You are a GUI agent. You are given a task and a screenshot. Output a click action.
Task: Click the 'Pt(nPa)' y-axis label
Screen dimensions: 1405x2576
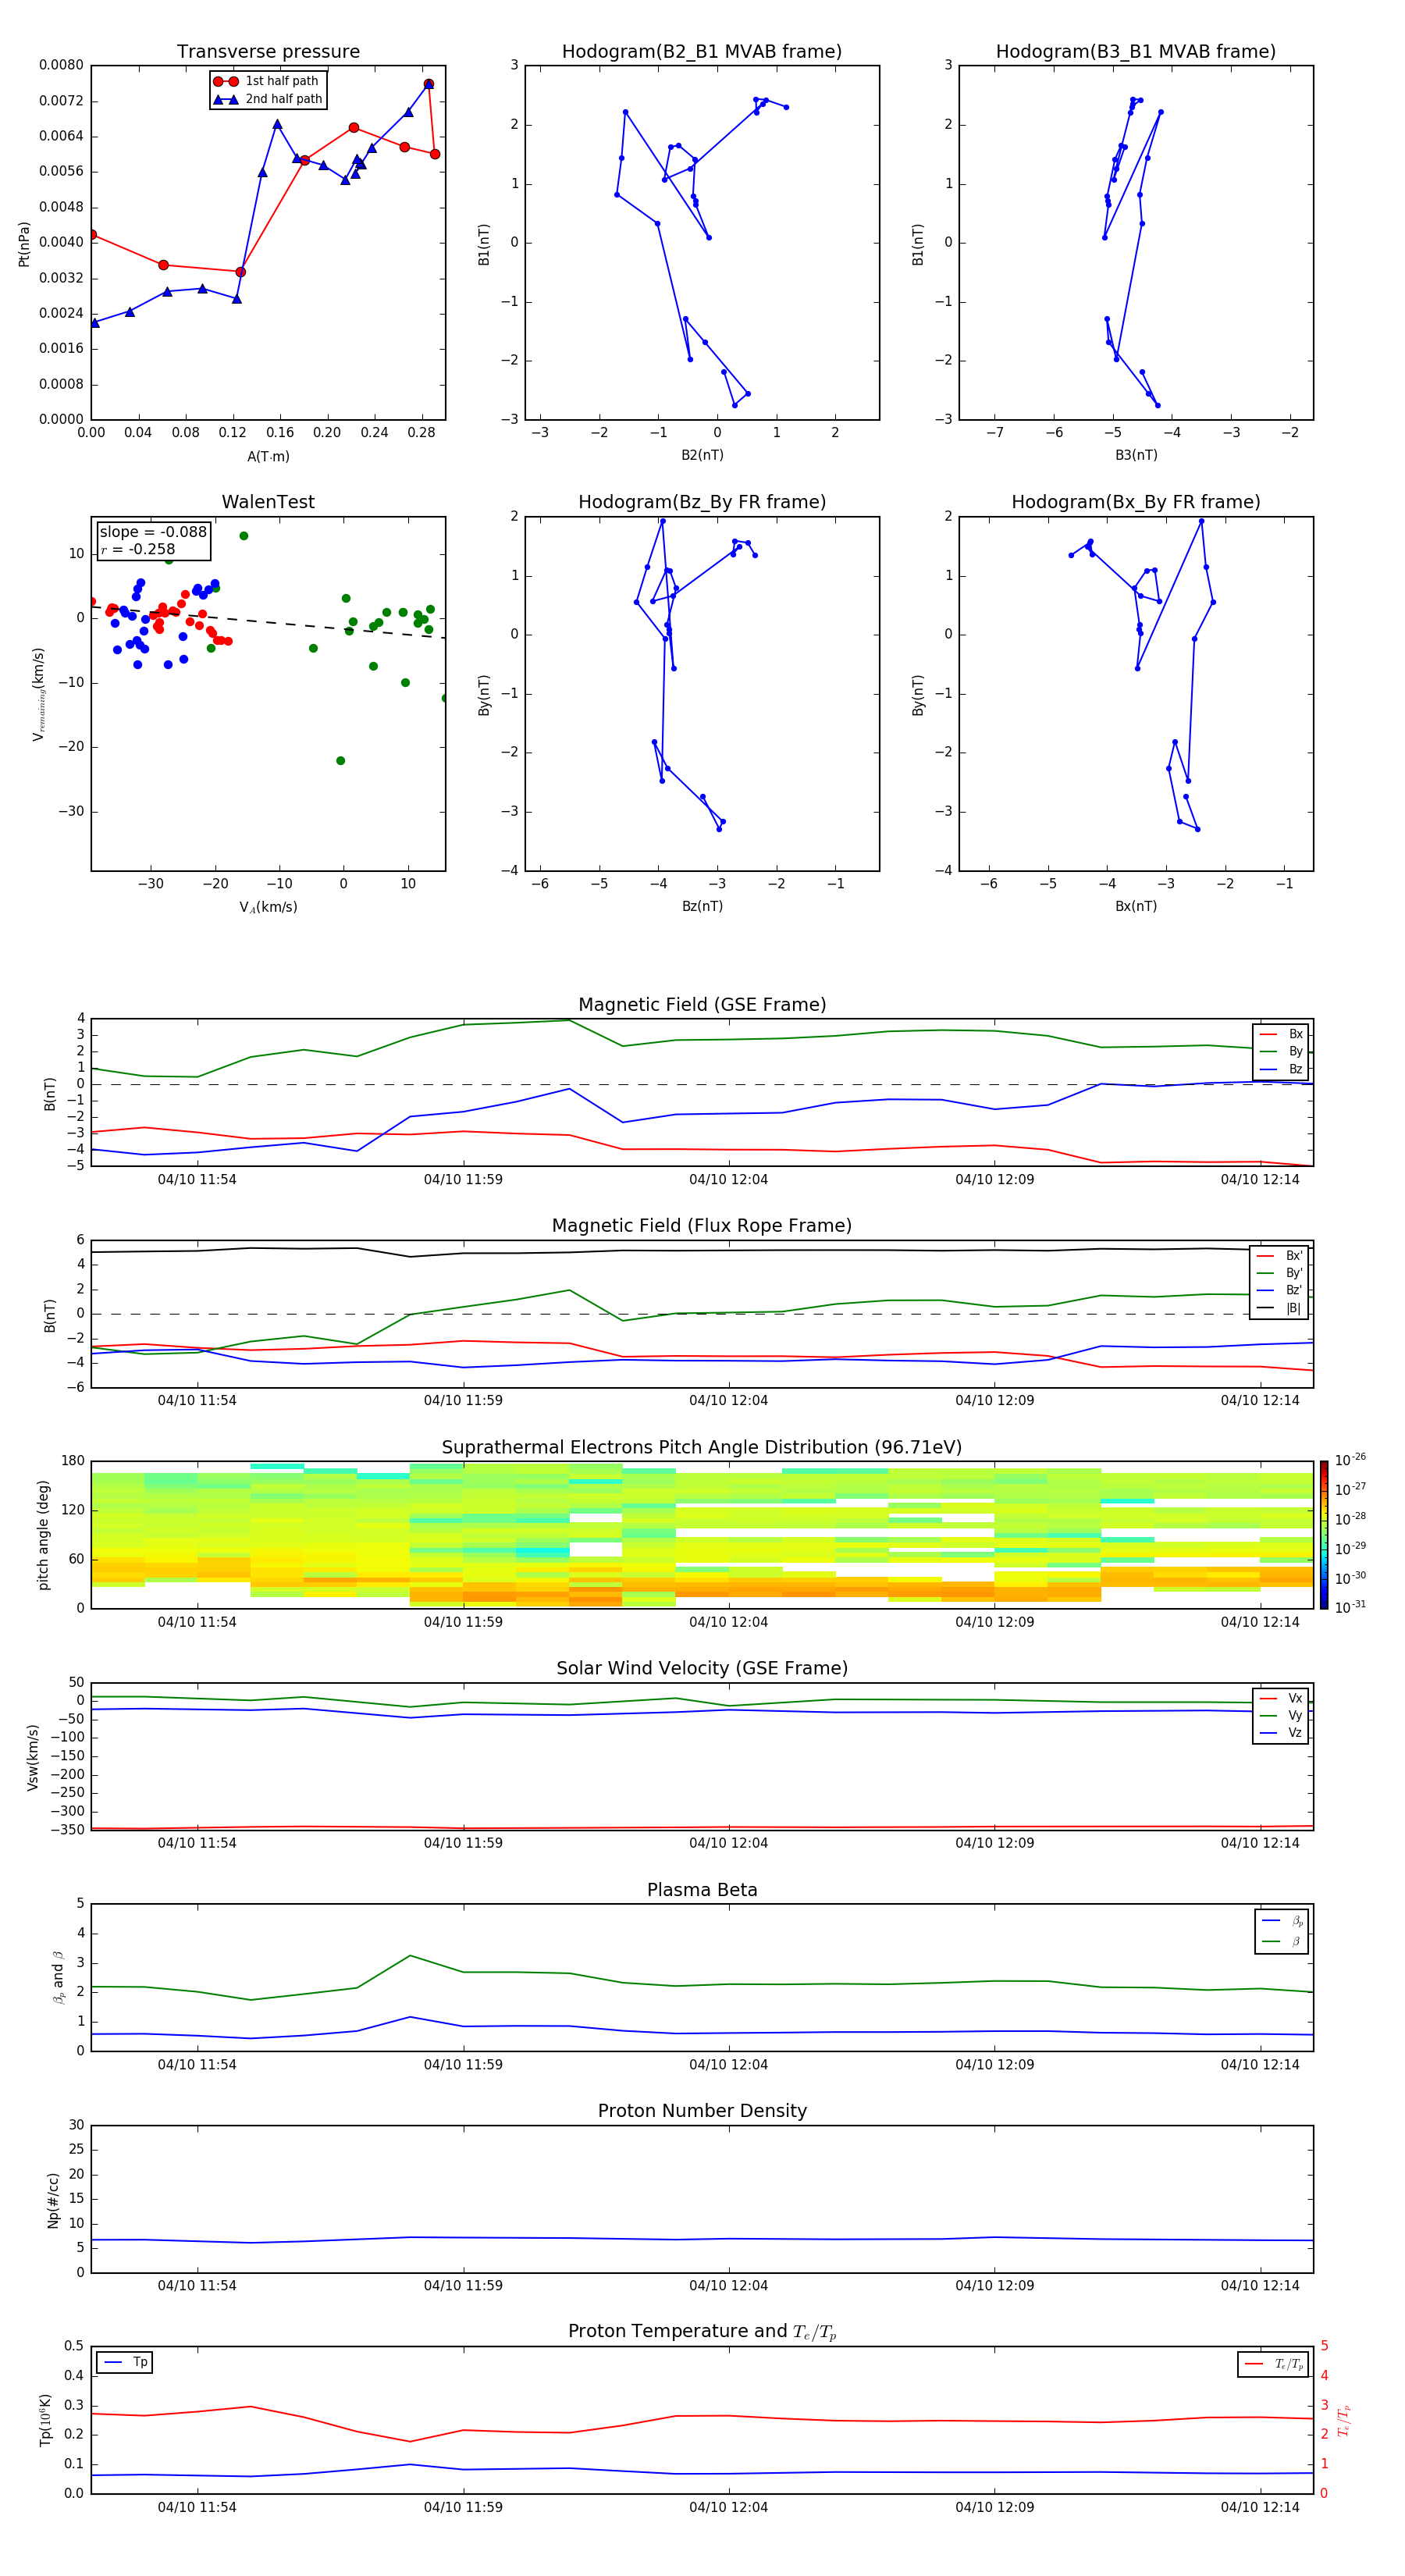pyautogui.click(x=24, y=243)
